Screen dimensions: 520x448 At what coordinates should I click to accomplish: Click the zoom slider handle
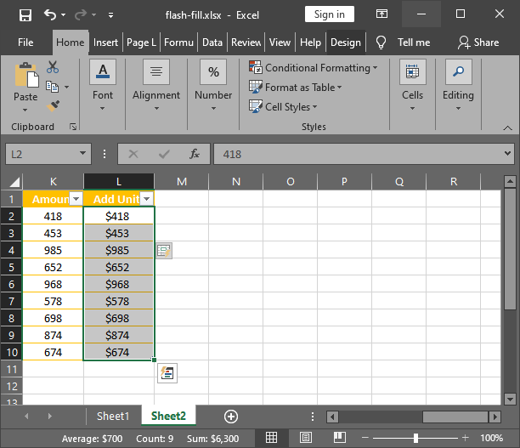pos(415,438)
